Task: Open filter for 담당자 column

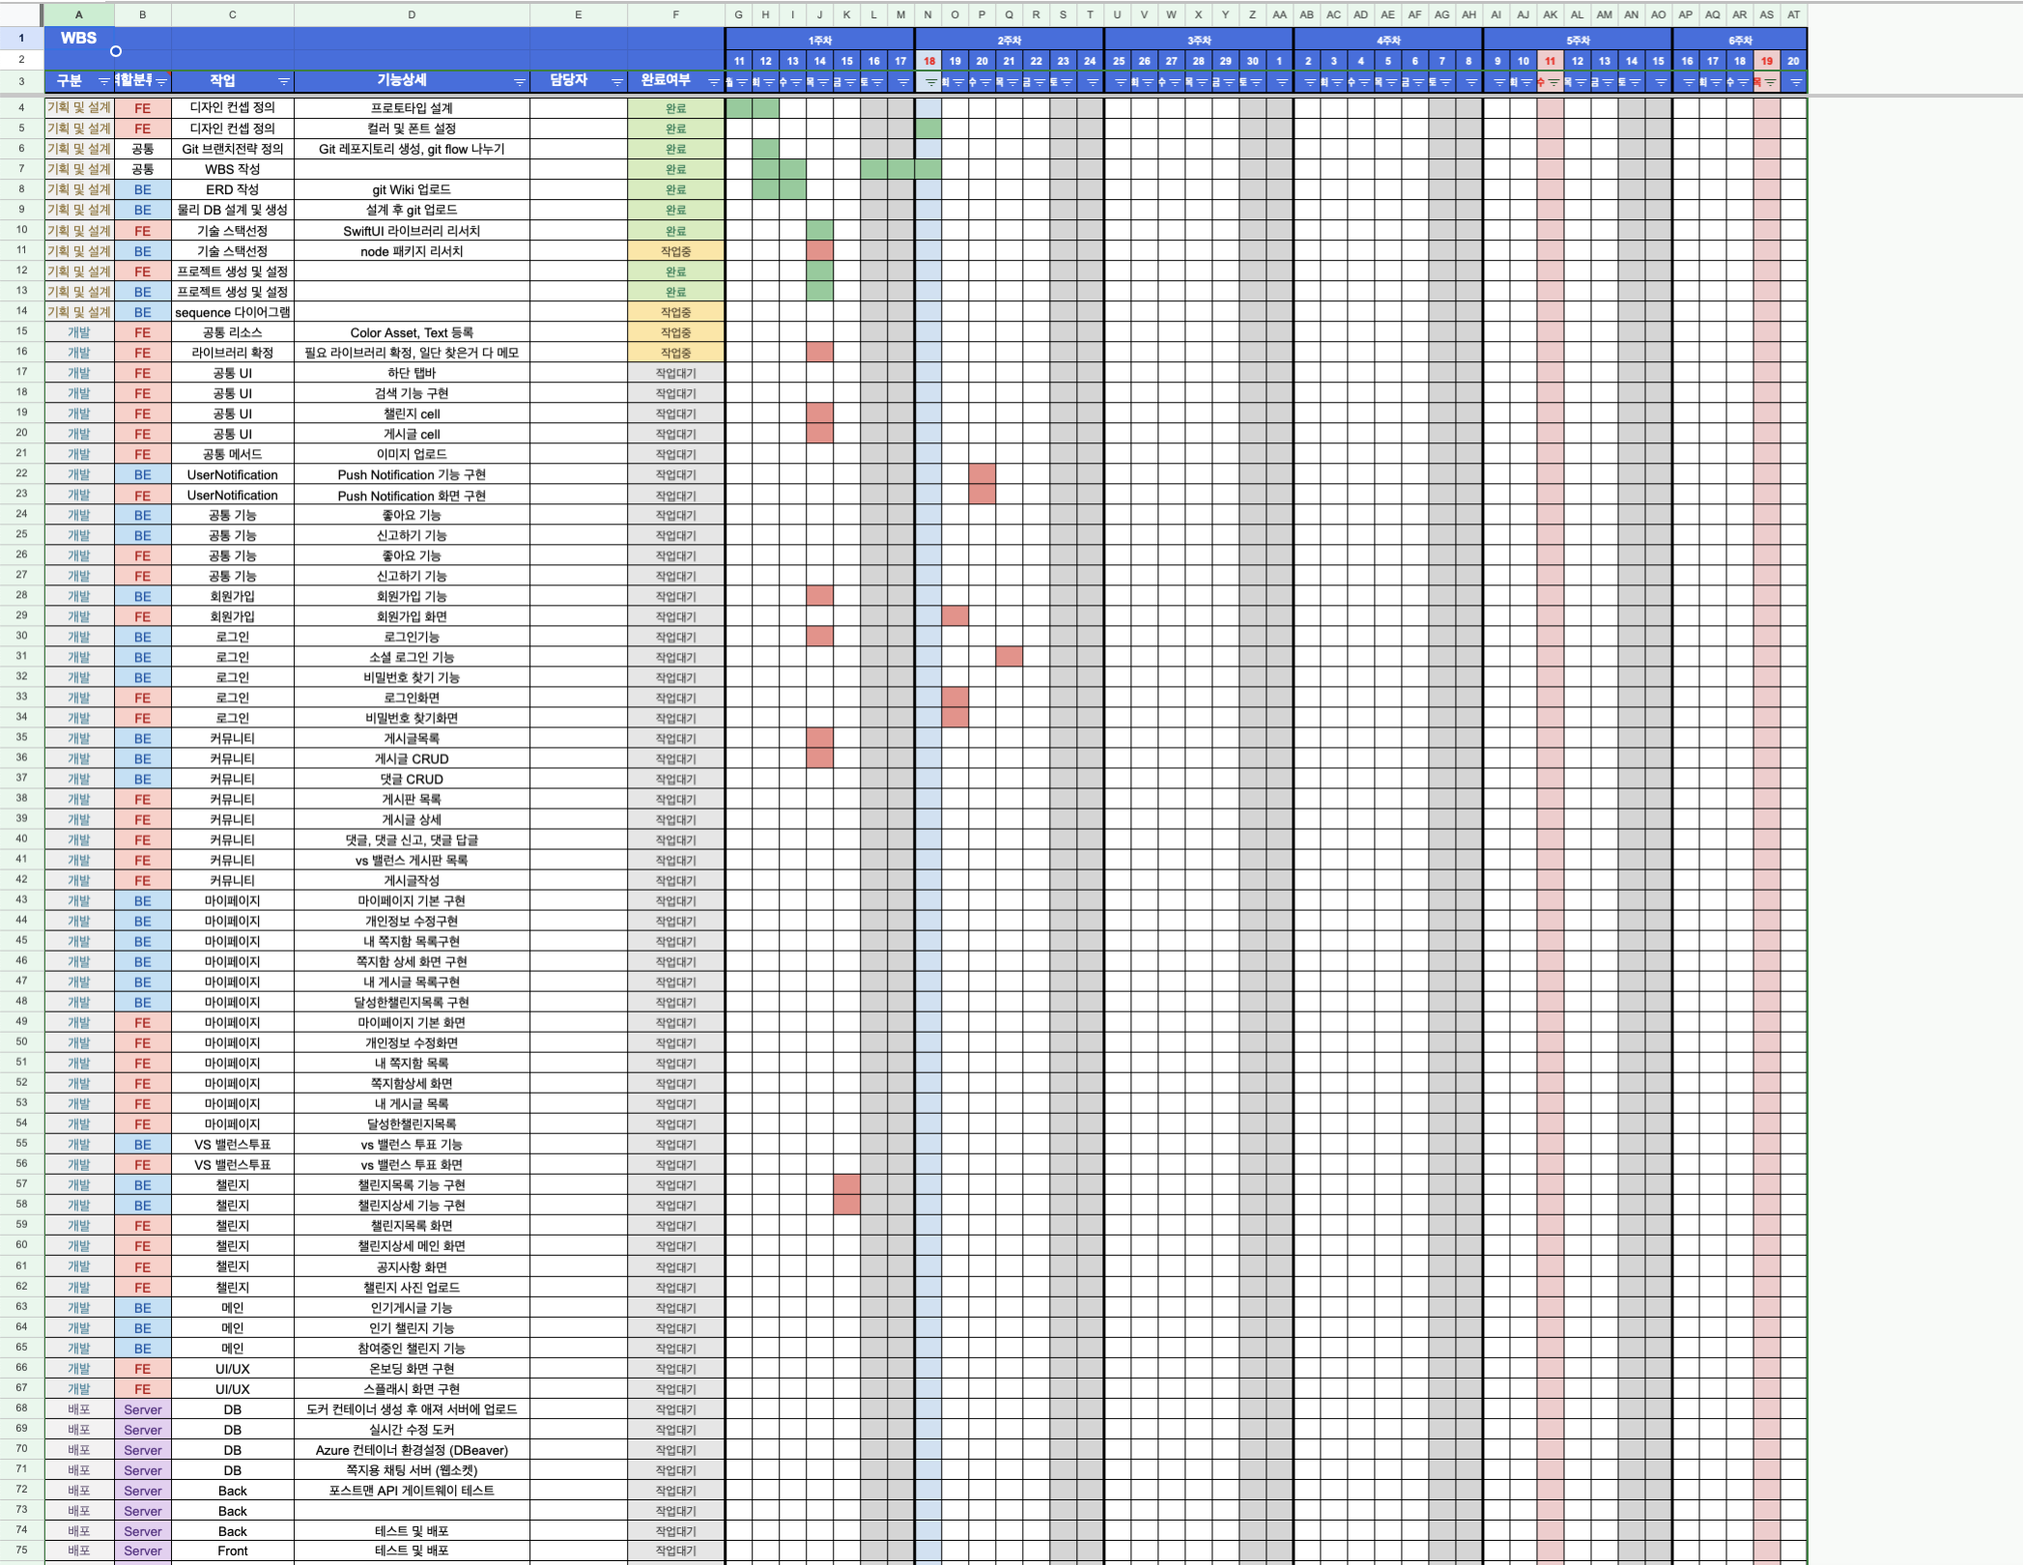Action: pos(616,82)
